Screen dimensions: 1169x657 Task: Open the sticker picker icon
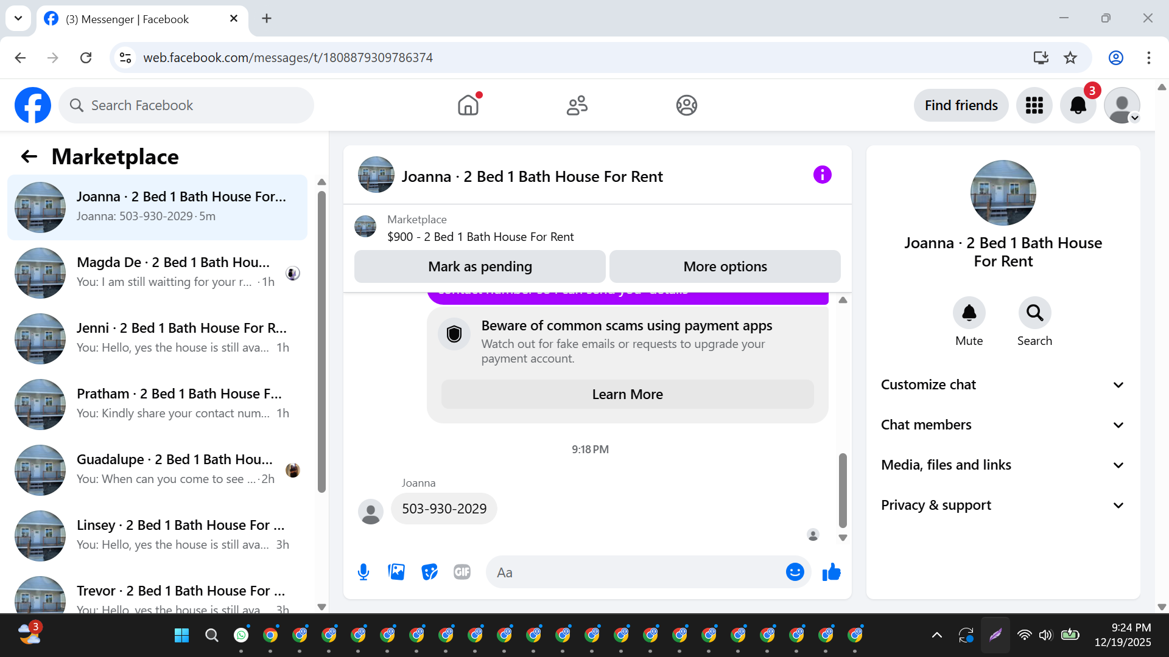pyautogui.click(x=429, y=572)
